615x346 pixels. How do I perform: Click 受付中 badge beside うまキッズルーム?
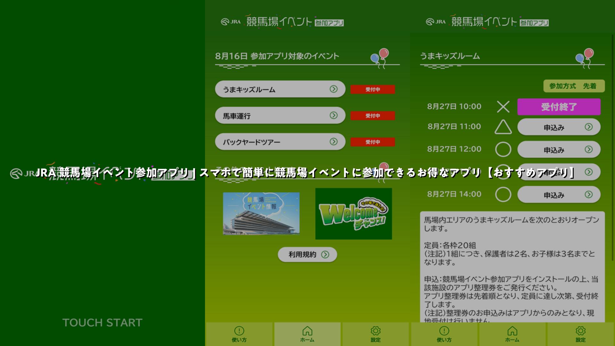(373, 89)
